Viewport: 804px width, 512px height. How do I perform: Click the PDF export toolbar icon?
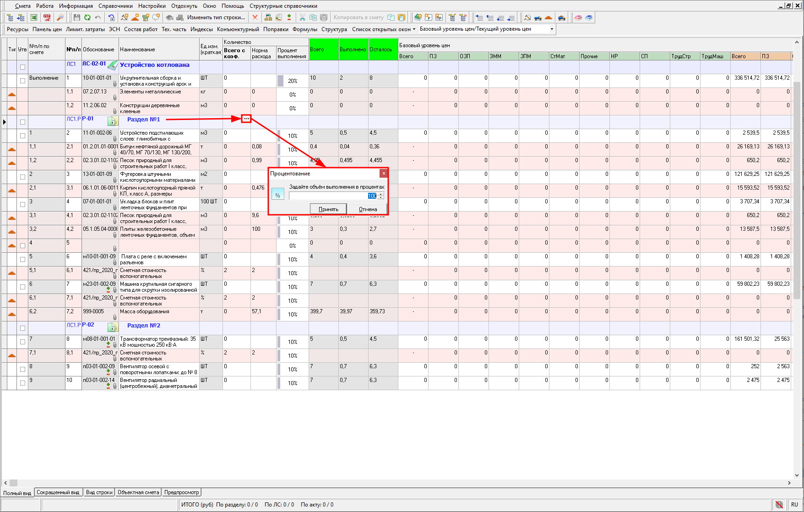47,17
